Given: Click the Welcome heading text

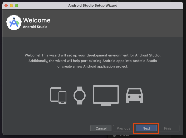Looking at the screenshot, I should click(37, 20).
